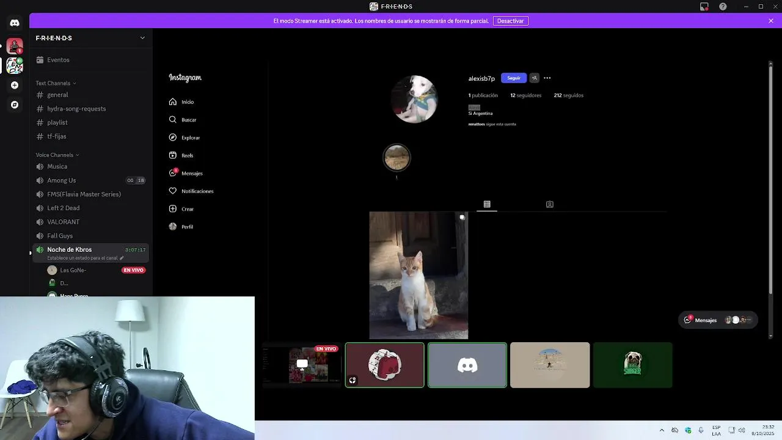Click the Desactivar streamer mode button

tap(510, 21)
